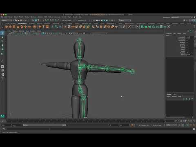This screenshot has height=147, width=196.
Task: Open Channel Box Channels menu
Action: (169, 33)
